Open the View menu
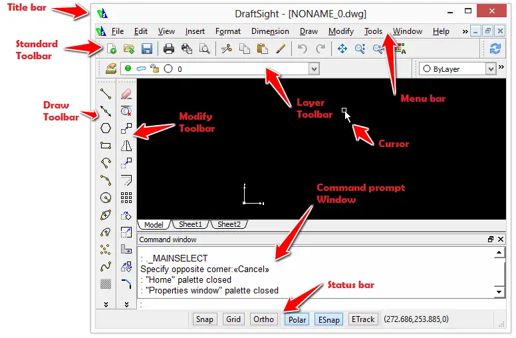The width and height of the screenshot is (516, 338). tap(166, 31)
